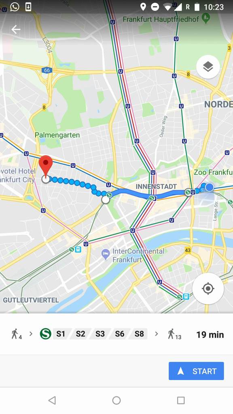
Task: Tap the Palmengarten map label
Action: pyautogui.click(x=57, y=135)
